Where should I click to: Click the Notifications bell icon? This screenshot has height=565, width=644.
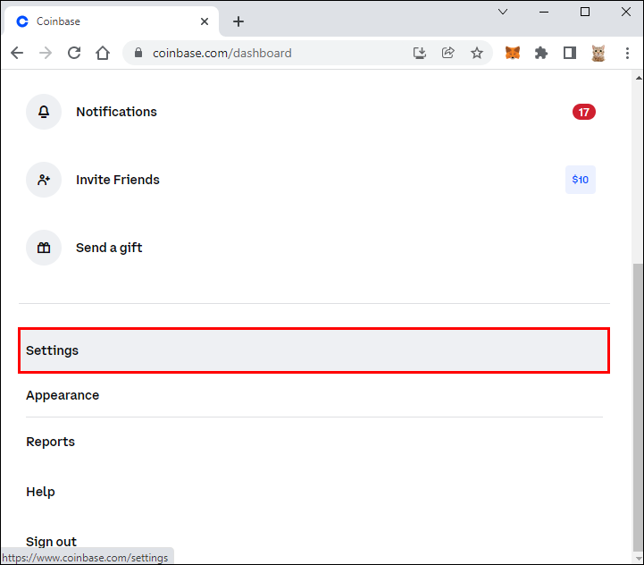(x=44, y=112)
